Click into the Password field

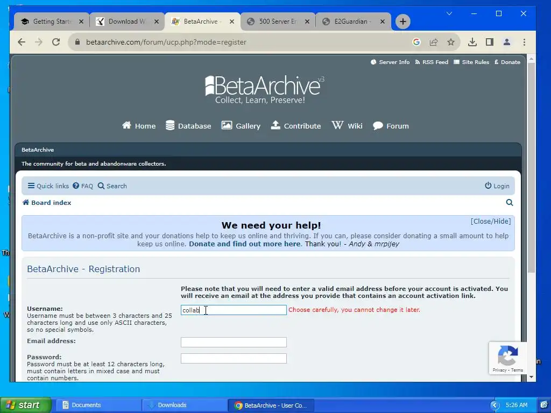coord(234,359)
